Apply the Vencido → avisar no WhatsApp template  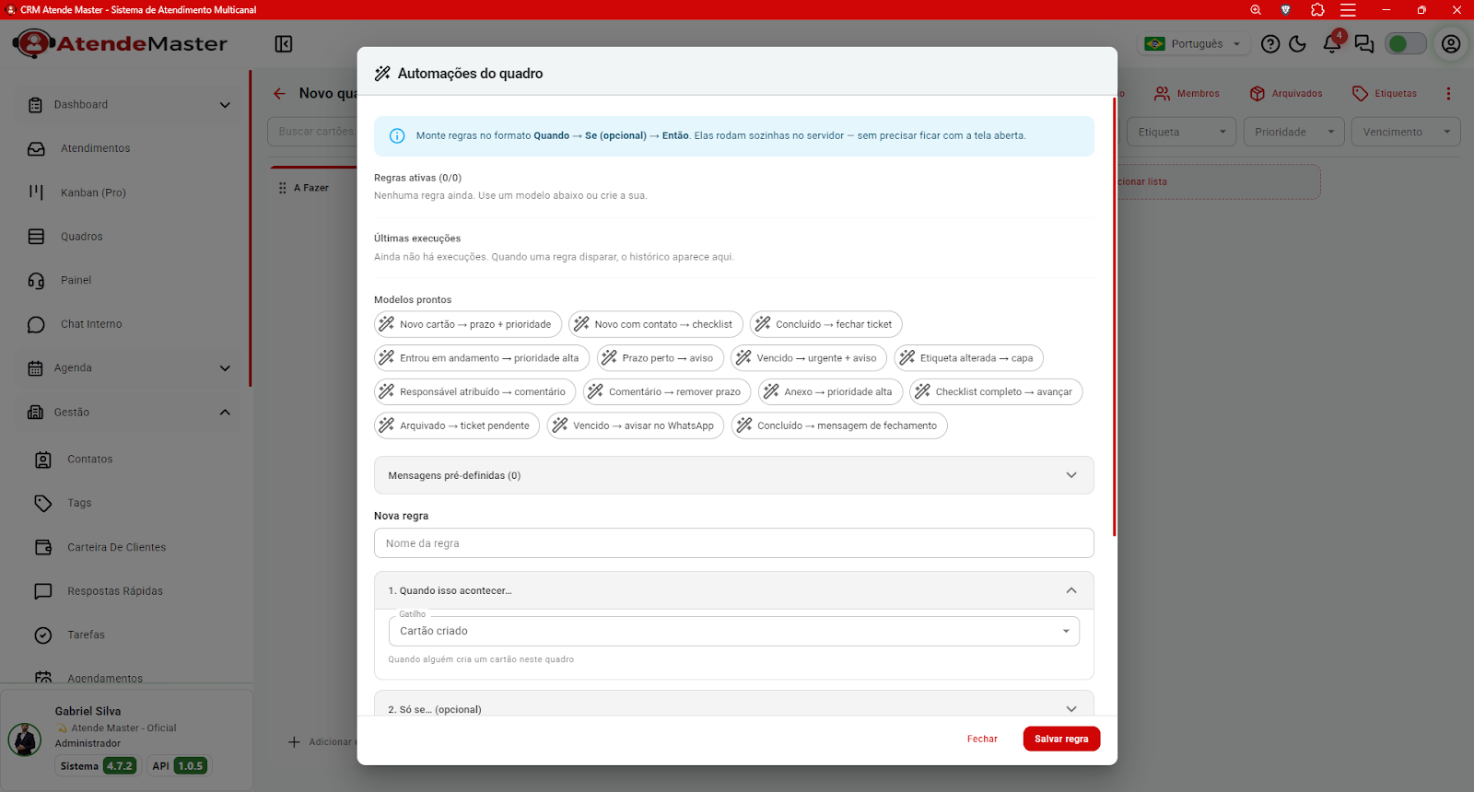(x=636, y=425)
